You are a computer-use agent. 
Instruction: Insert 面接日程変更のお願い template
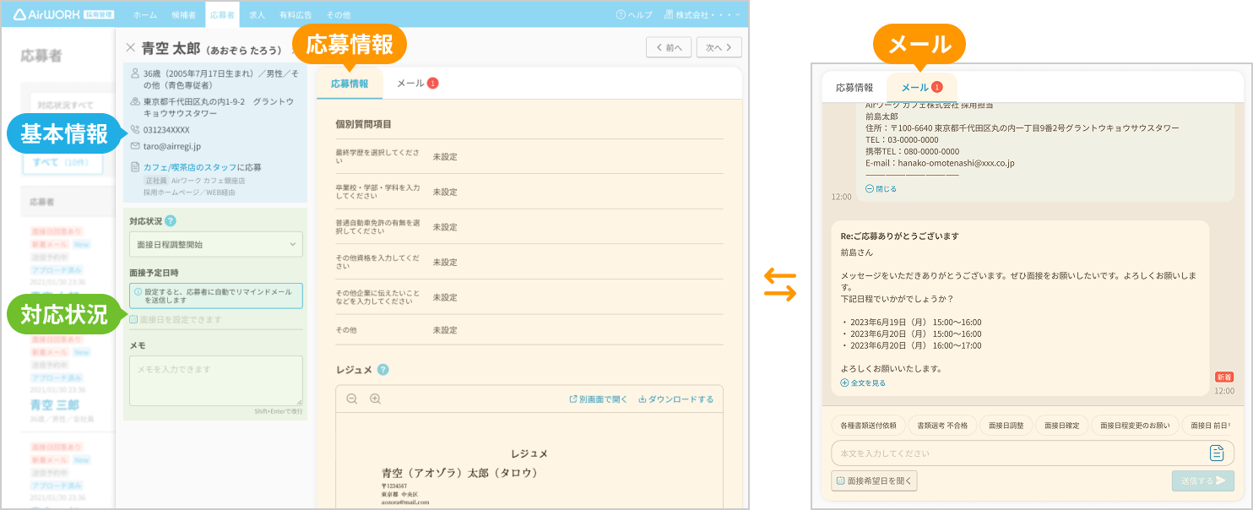coord(1135,425)
